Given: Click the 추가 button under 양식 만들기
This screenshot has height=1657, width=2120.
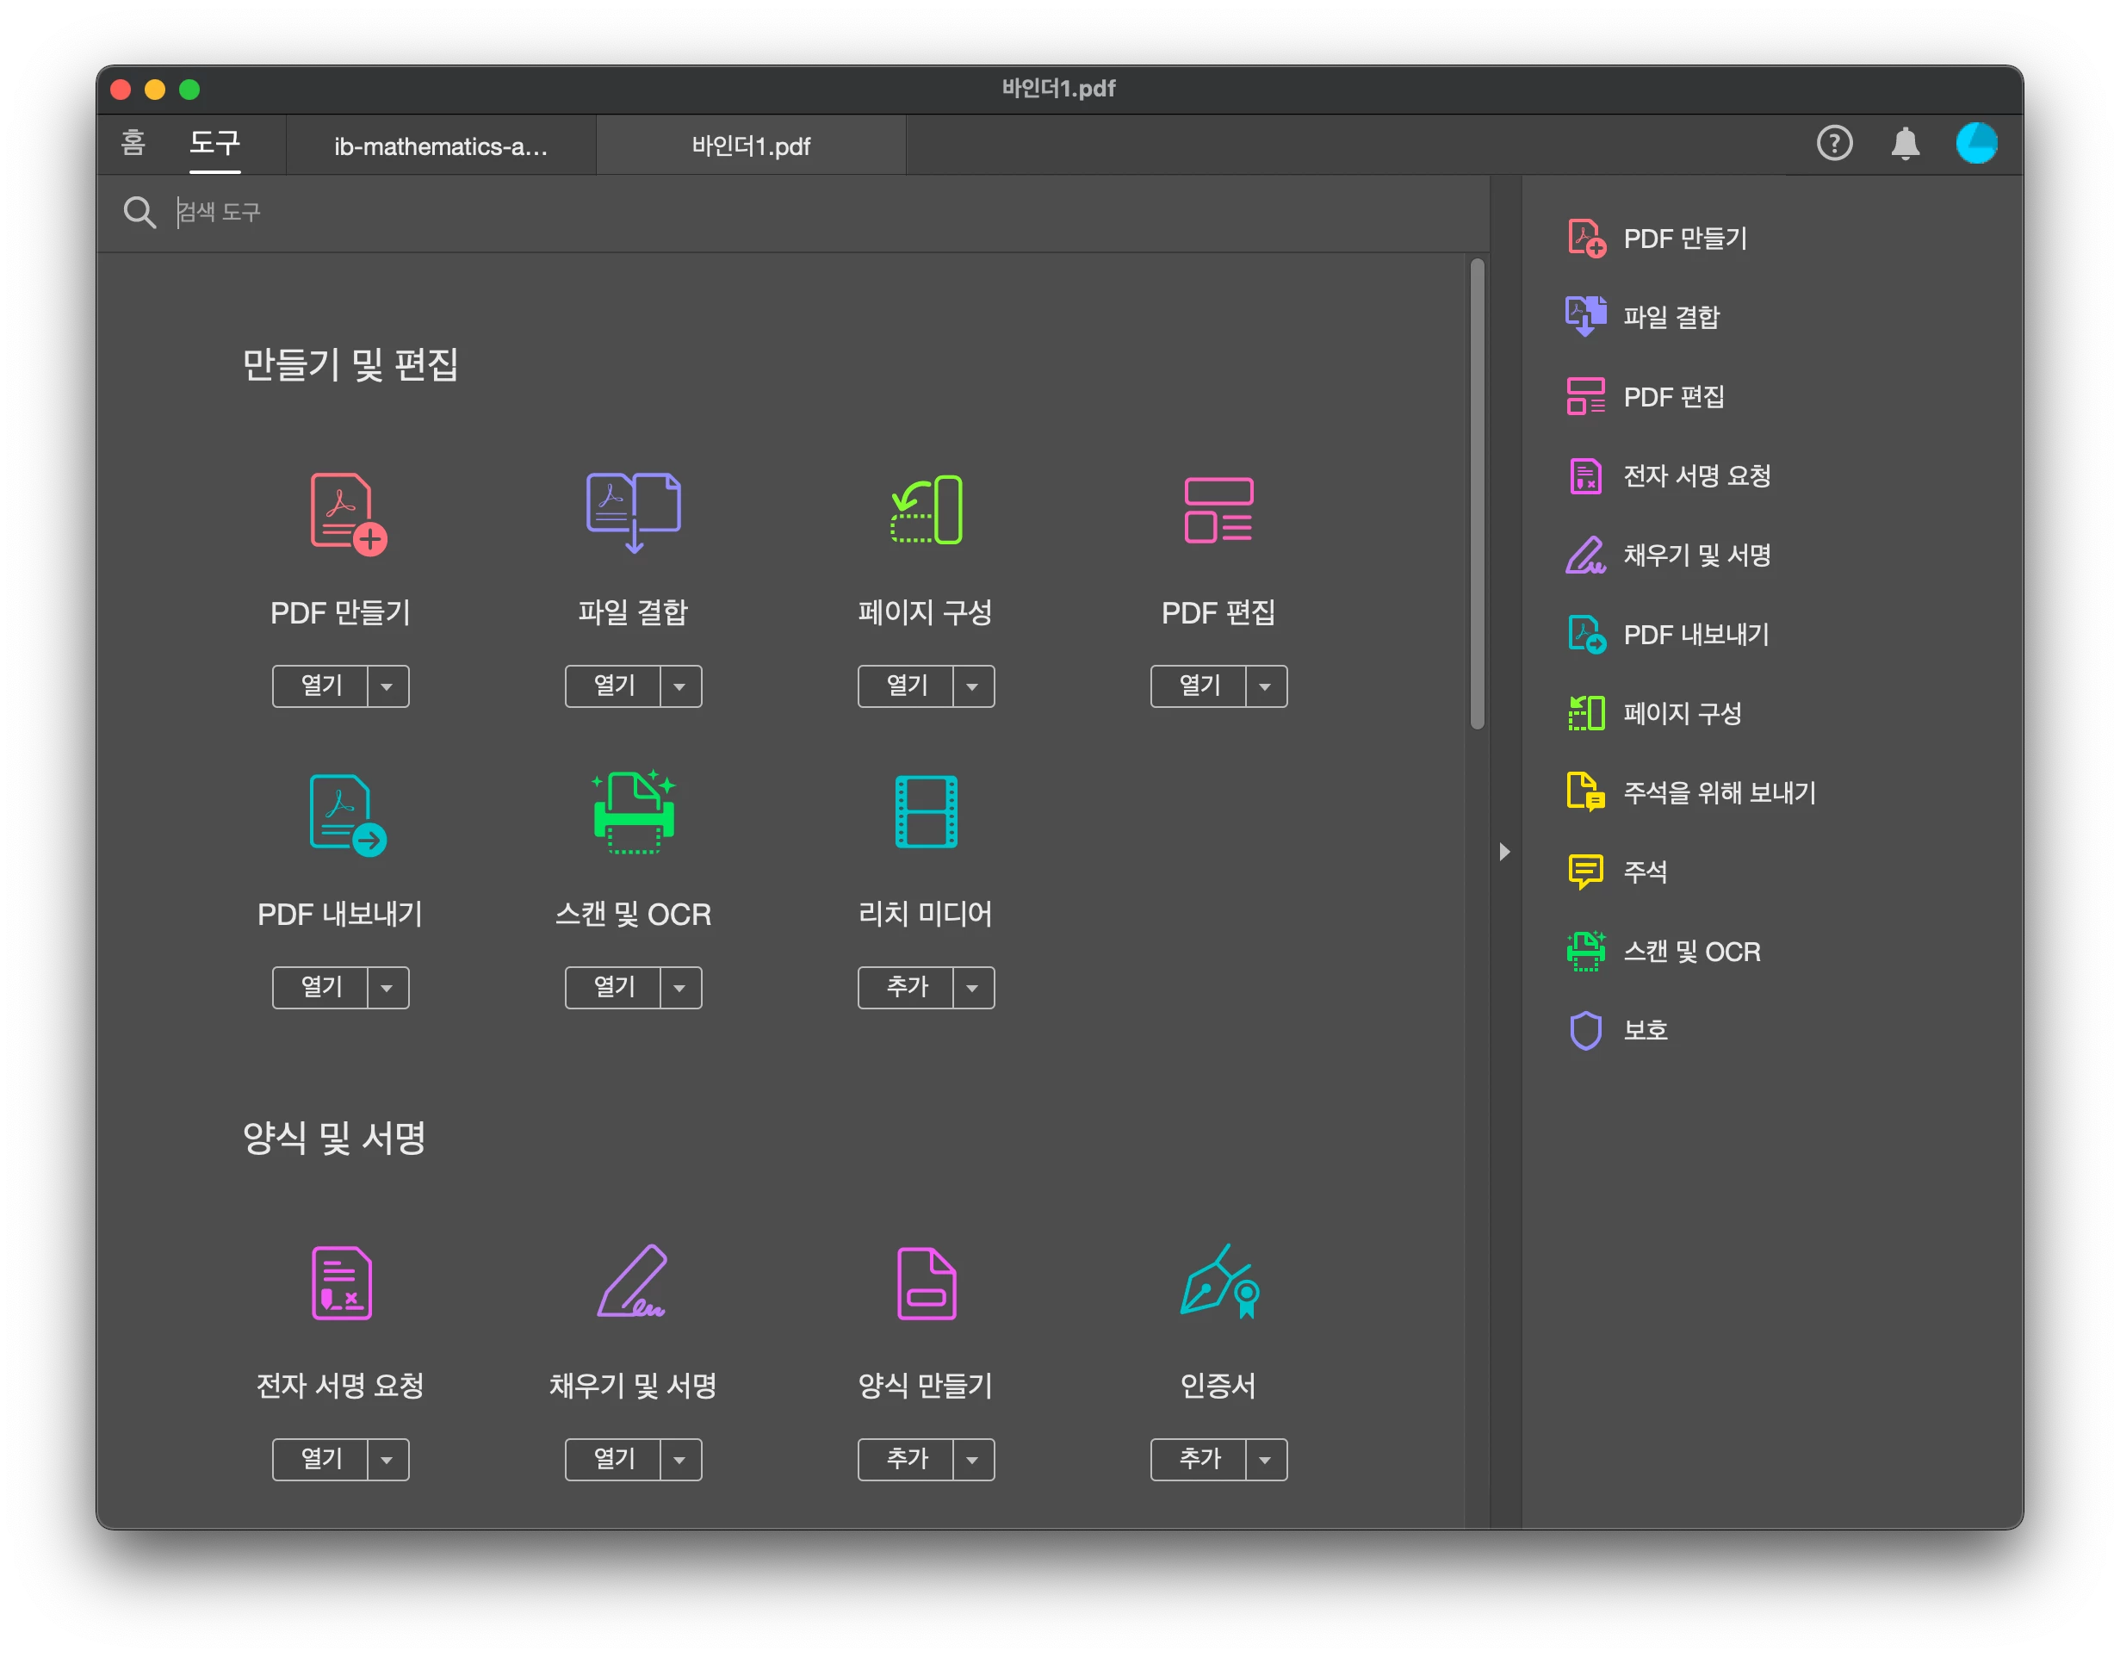Looking at the screenshot, I should point(907,1460).
